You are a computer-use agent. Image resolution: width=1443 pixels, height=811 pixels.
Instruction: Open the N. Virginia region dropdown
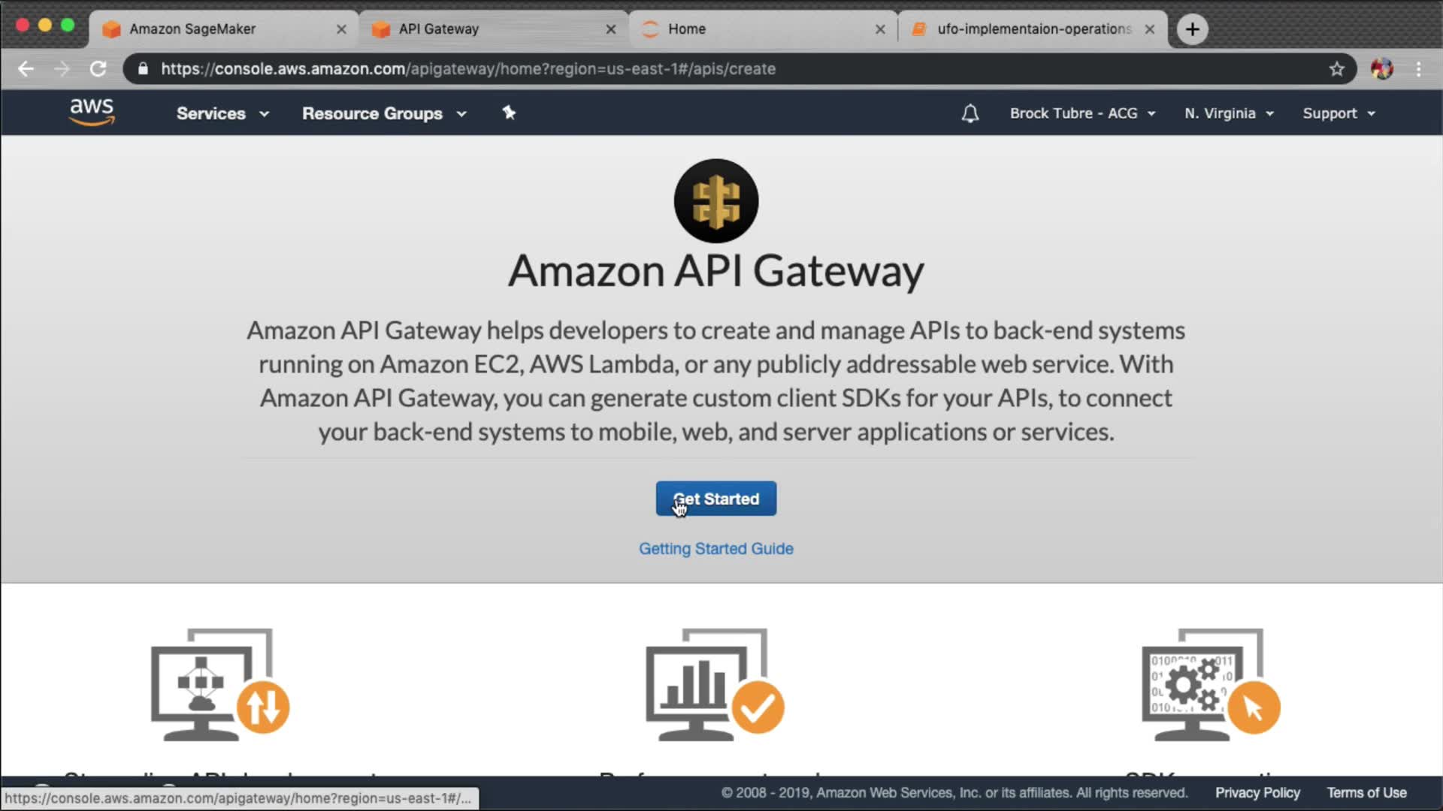[x=1228, y=113]
